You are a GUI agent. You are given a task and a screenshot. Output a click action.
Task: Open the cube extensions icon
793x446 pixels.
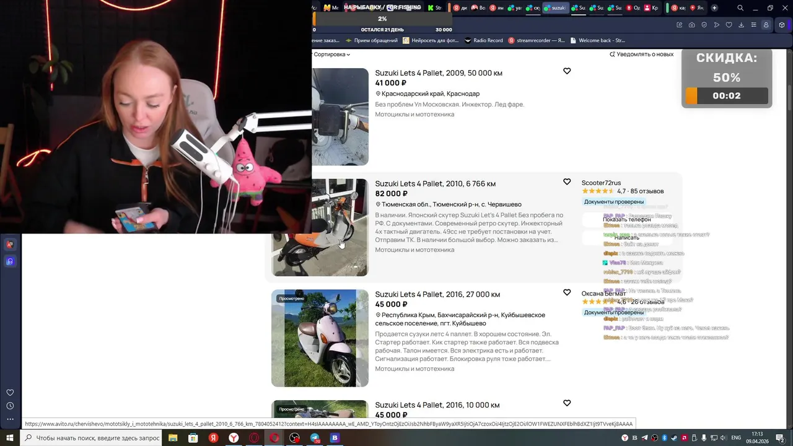[782, 25]
